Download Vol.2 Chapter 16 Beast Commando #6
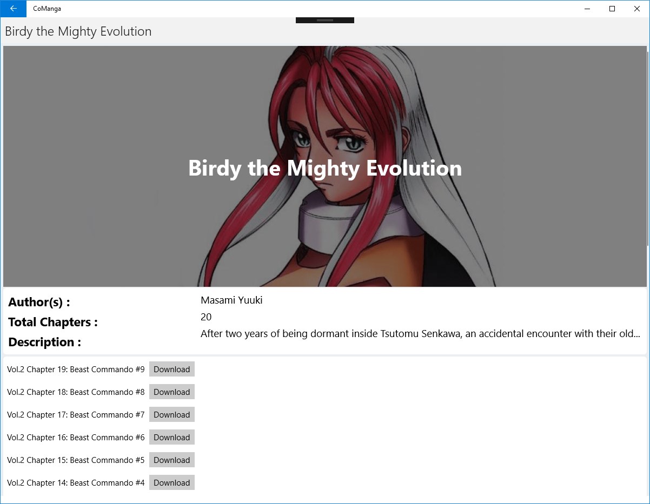Viewport: 650px width, 504px height. coord(172,438)
